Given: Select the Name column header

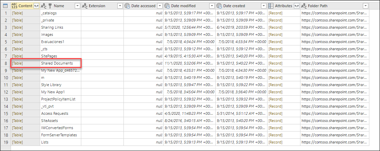Looking at the screenshot, I should pos(60,6).
